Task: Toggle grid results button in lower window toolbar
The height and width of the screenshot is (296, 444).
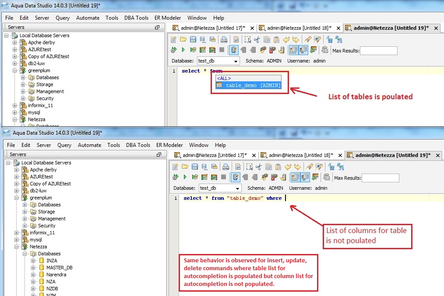Action: pos(295,177)
